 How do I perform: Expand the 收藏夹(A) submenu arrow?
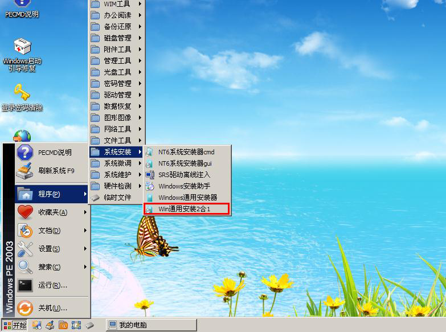(85, 212)
